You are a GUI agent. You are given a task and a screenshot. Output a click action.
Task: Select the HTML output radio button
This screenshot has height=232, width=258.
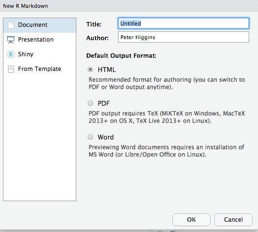coord(90,70)
